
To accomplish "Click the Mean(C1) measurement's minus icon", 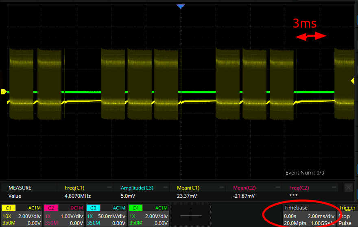I will click(221, 188).
